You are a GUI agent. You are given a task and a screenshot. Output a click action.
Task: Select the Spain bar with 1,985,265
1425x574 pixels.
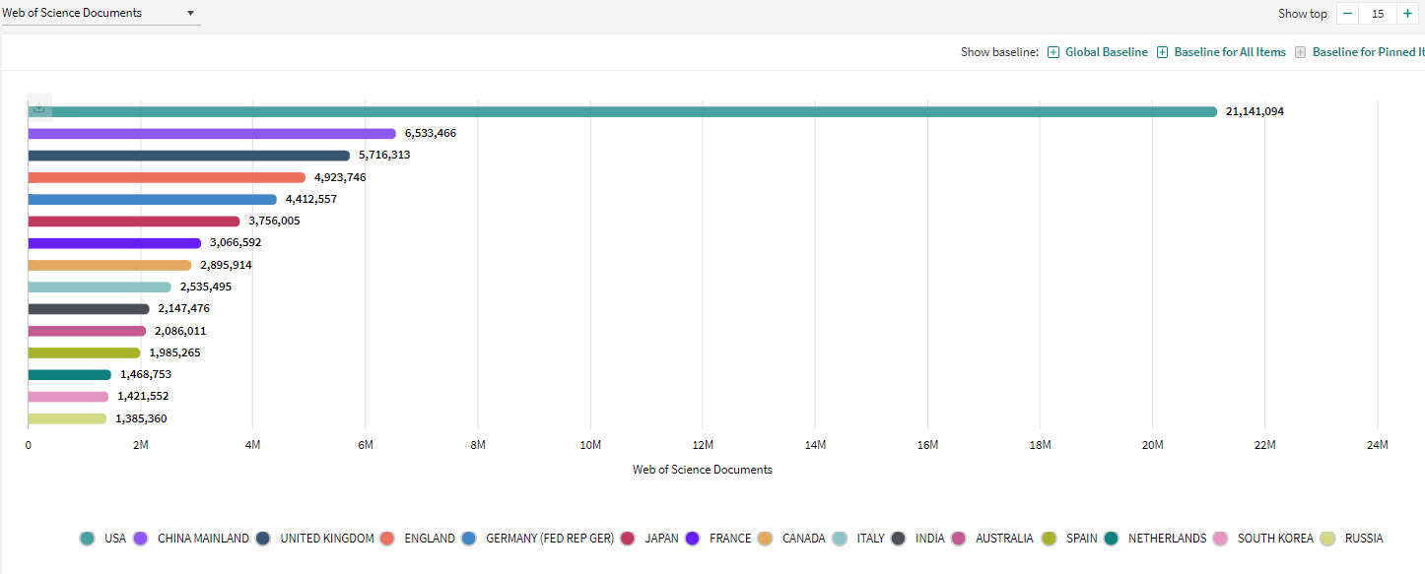click(x=85, y=352)
